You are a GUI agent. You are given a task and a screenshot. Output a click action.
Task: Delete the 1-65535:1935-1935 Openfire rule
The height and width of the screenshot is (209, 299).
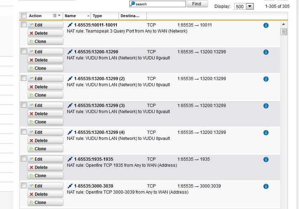point(45,167)
